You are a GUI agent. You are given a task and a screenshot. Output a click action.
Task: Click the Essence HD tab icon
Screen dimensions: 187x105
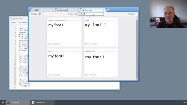pos(58,10)
